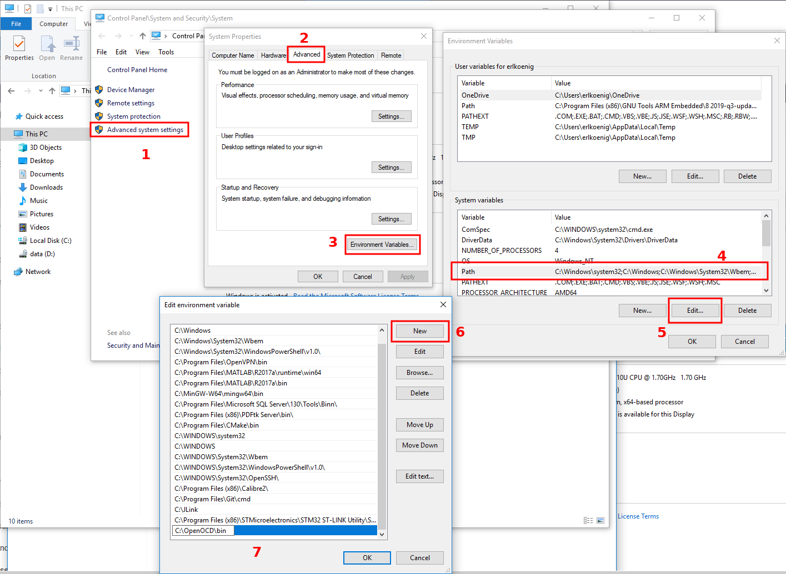786x574 pixels.
Task: Open File tab in File Explorer
Action: click(16, 24)
